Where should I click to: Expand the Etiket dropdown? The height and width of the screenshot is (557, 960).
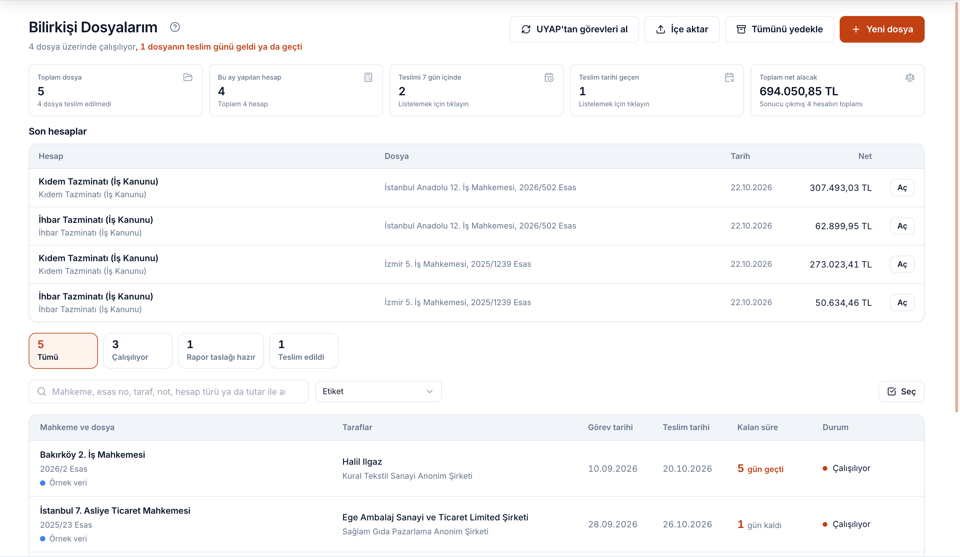click(378, 391)
